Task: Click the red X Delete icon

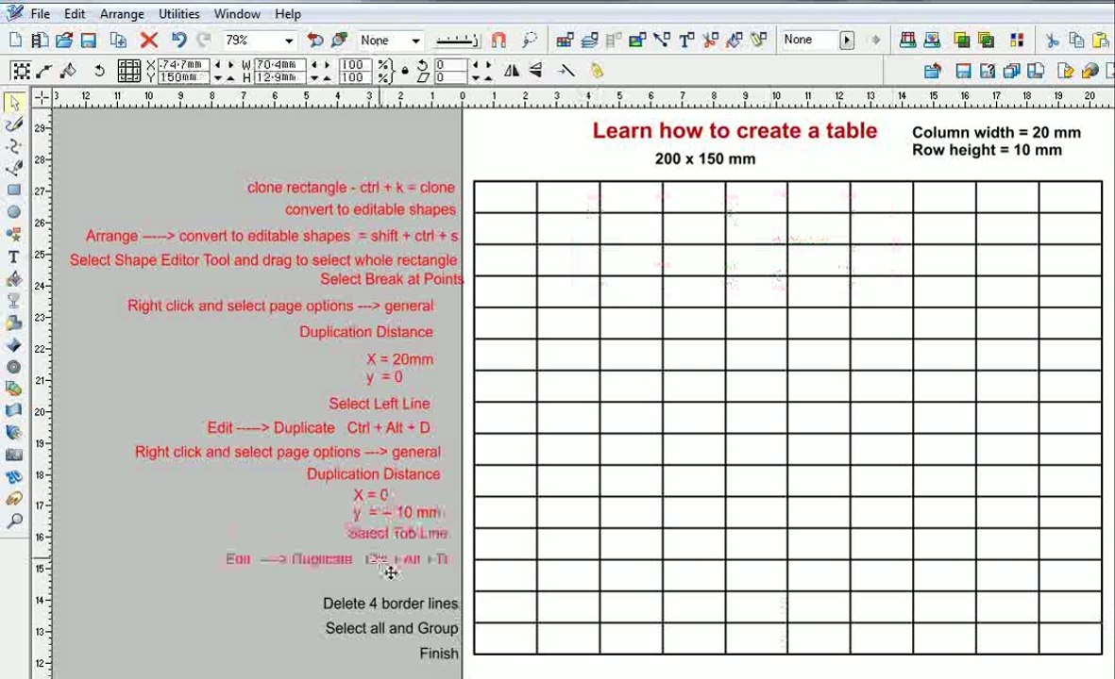Action: [148, 40]
